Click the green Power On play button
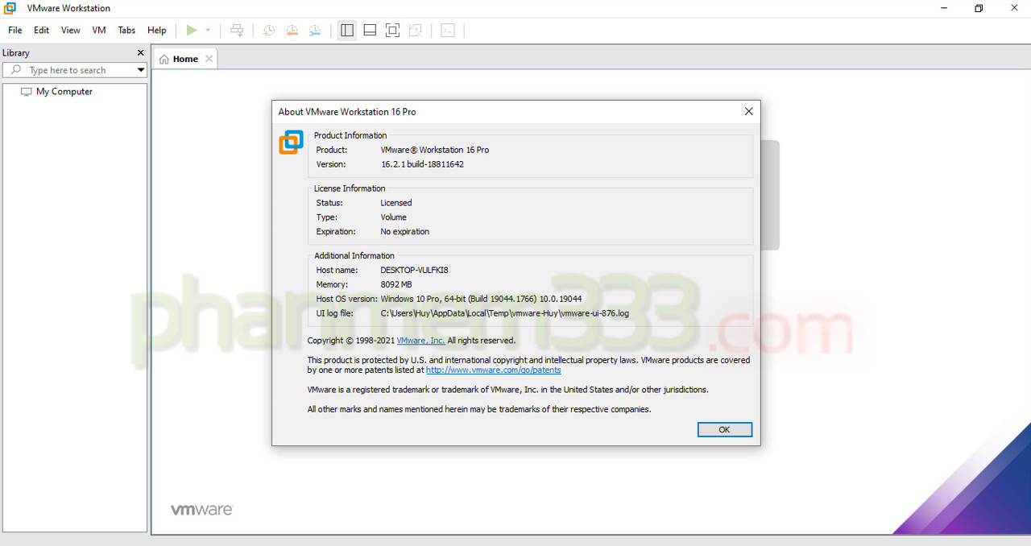 click(x=191, y=31)
